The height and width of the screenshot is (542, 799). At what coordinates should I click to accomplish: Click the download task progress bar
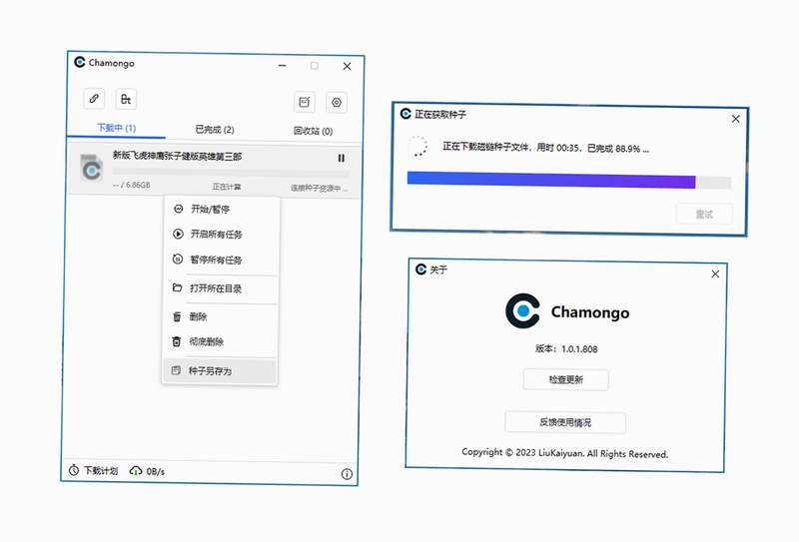tap(231, 172)
